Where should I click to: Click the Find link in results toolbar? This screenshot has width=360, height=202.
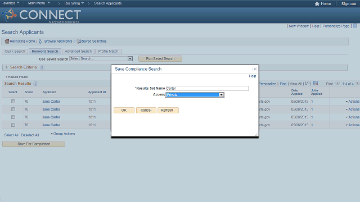283,84
